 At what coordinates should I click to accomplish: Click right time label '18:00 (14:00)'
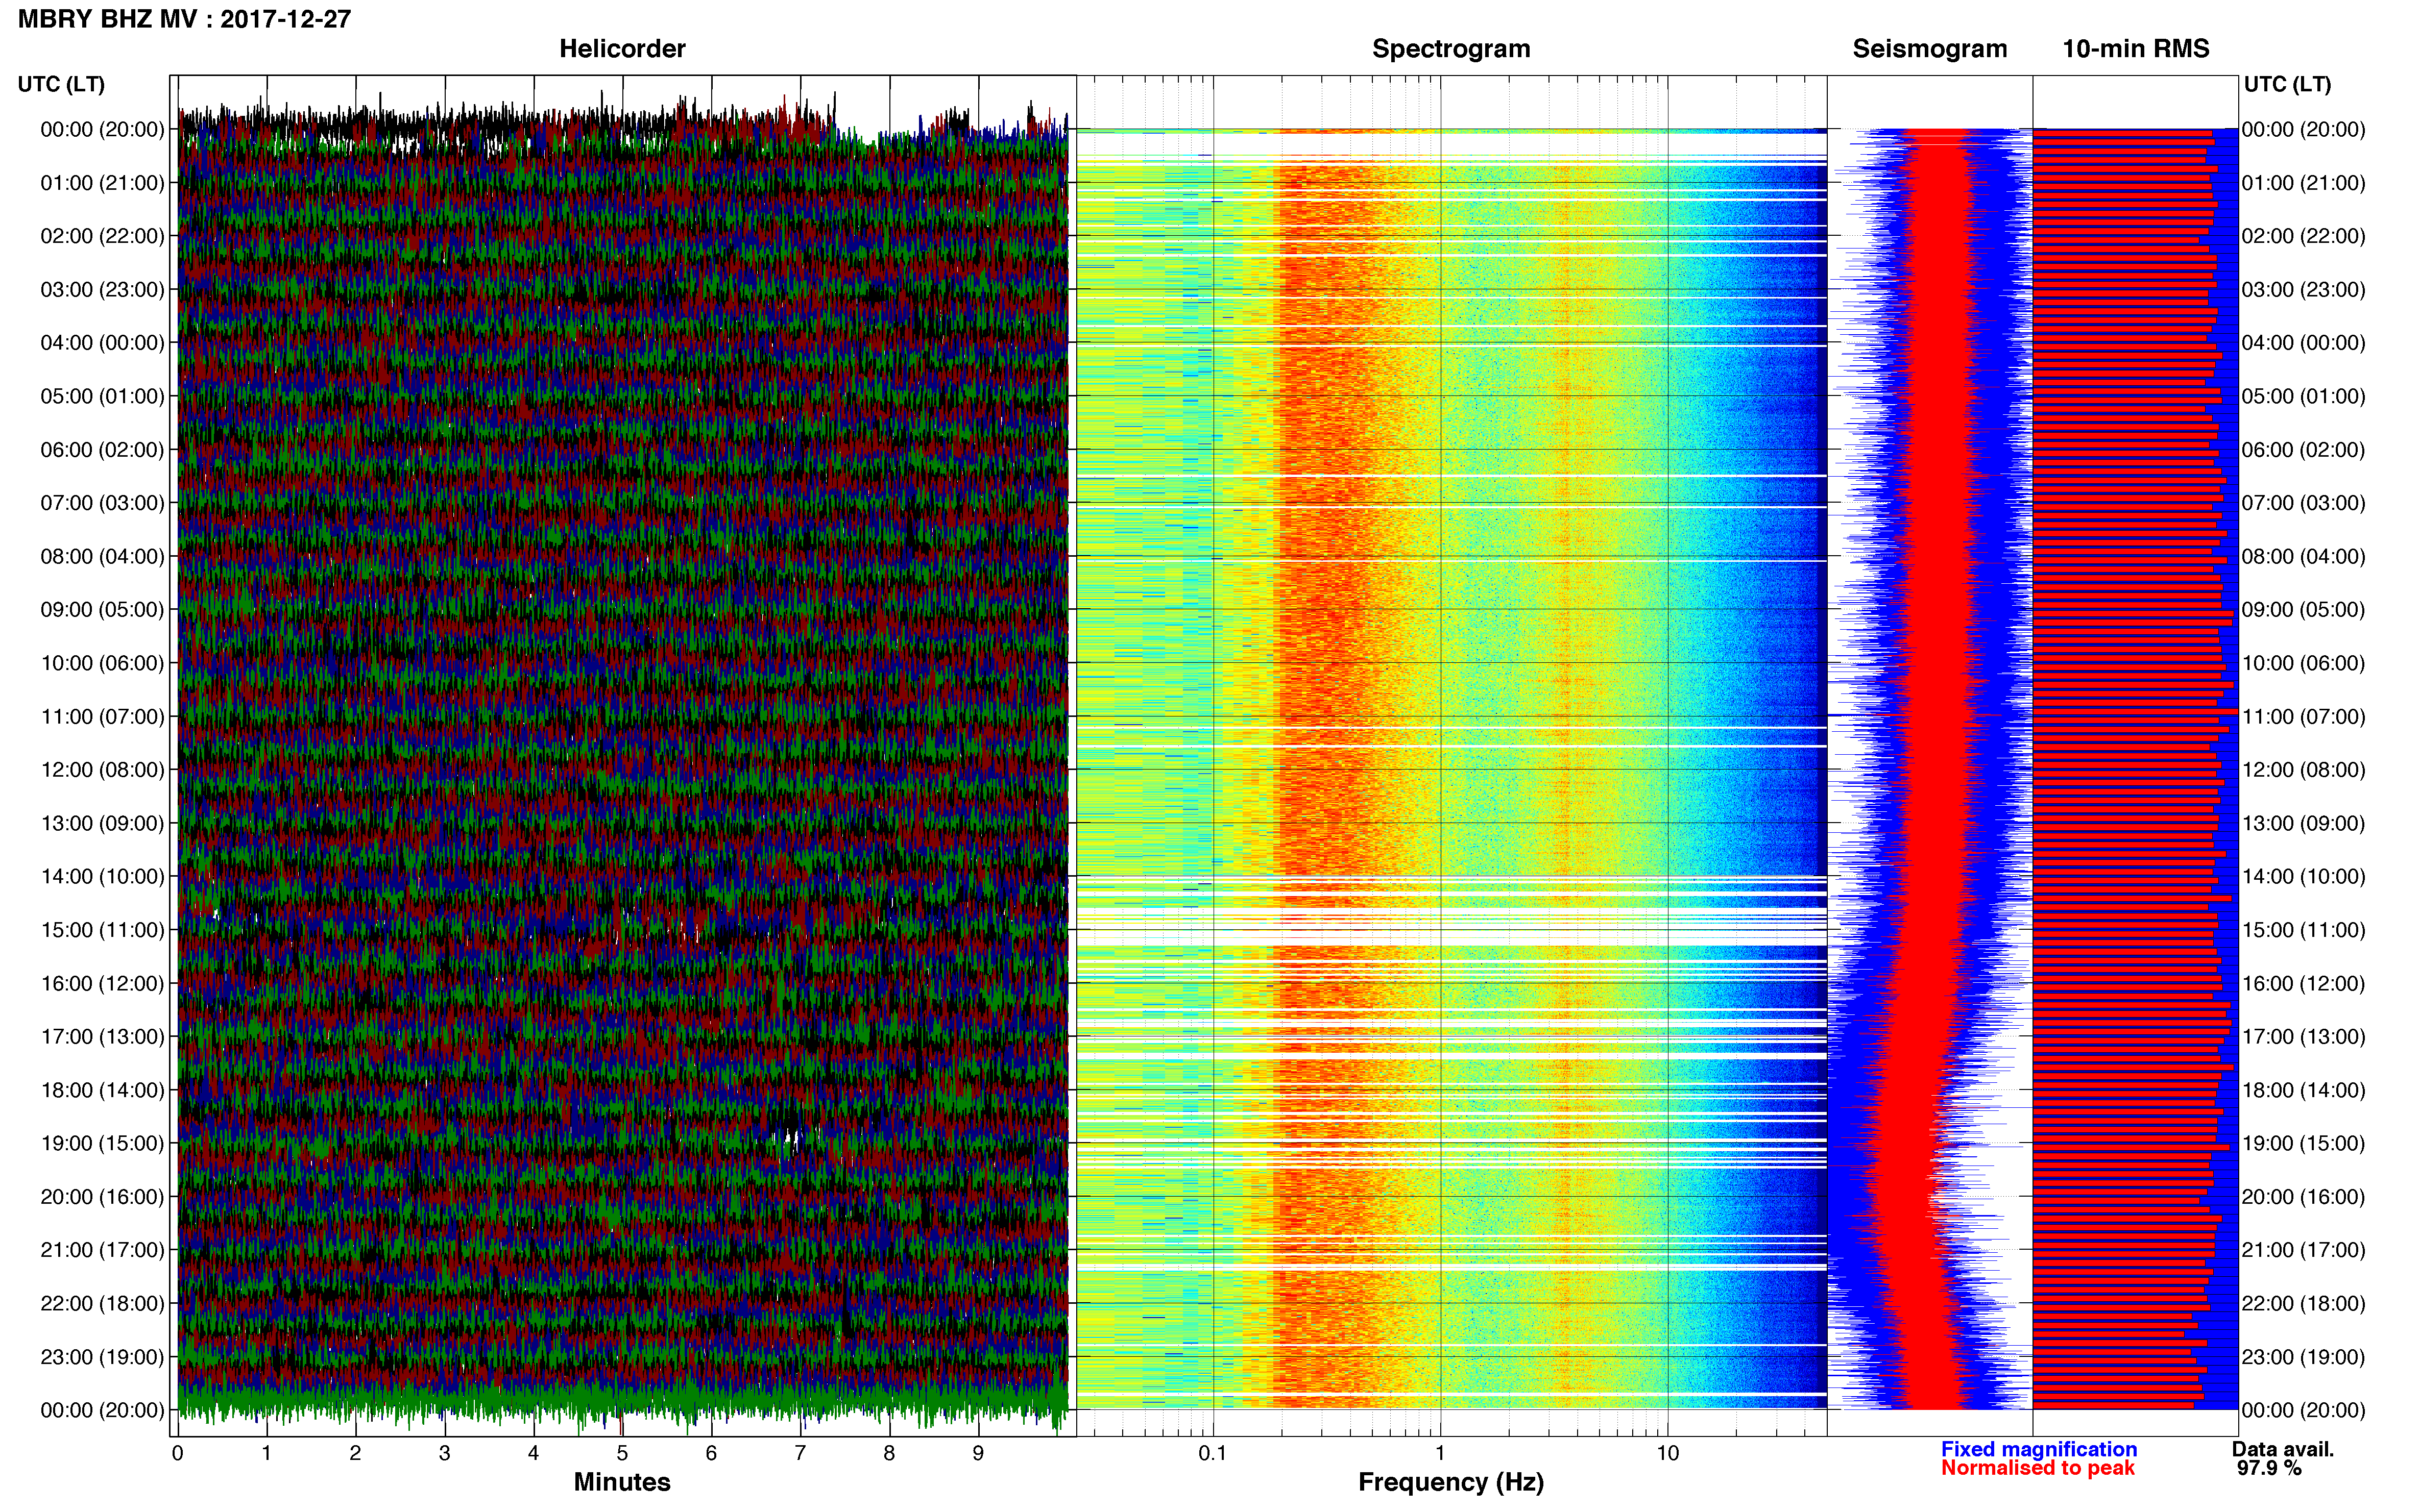2303,1090
